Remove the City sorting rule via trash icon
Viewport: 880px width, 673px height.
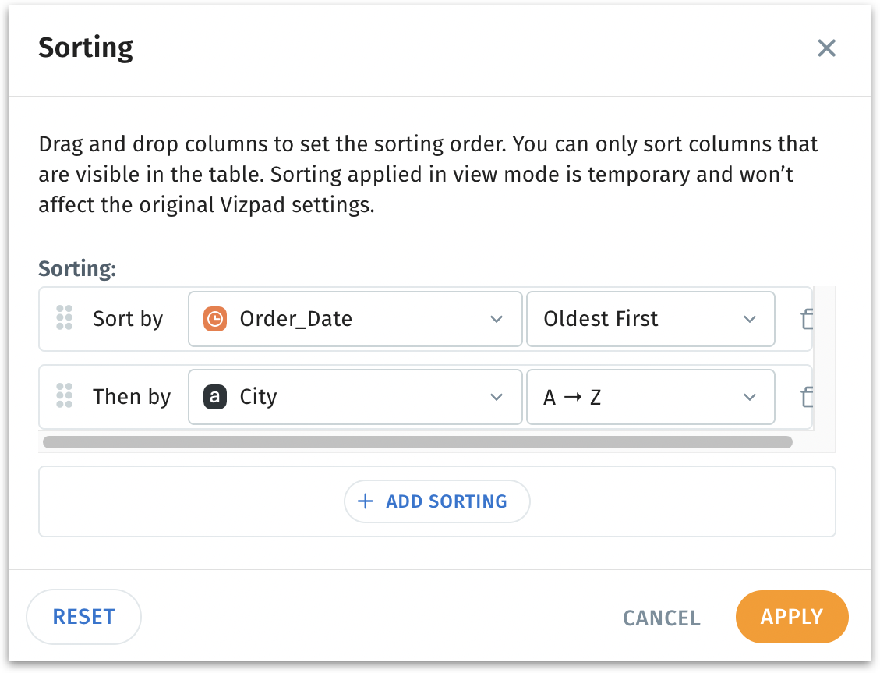[807, 397]
